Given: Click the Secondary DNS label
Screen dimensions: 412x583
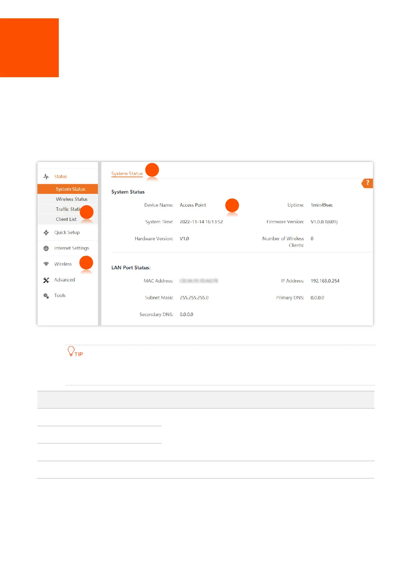Looking at the screenshot, I should point(156,314).
